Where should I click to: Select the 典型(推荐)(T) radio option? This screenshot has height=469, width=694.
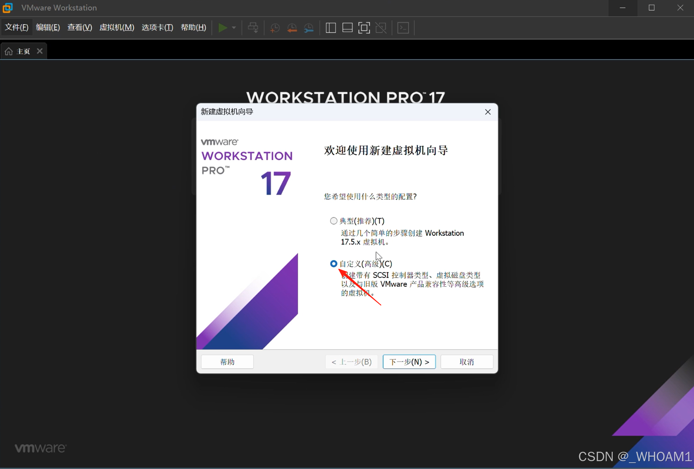coord(334,221)
